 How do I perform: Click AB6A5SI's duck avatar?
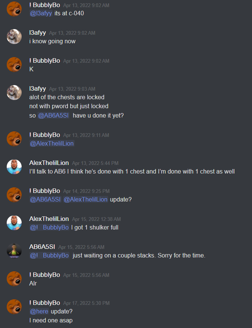14,251
